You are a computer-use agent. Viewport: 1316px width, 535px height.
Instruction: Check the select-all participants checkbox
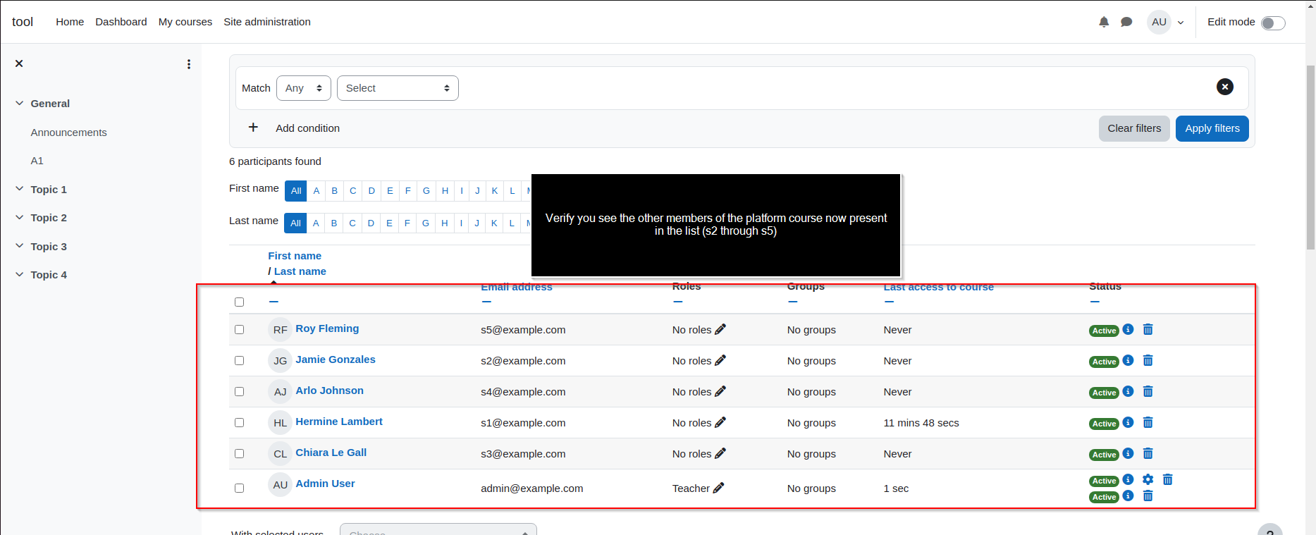239,302
